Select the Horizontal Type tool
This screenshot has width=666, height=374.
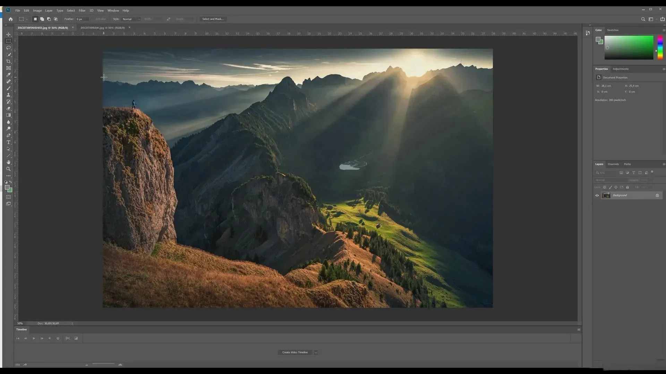8,142
